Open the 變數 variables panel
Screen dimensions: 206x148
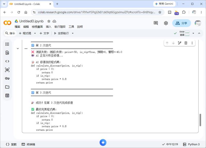click(x=11, y=144)
